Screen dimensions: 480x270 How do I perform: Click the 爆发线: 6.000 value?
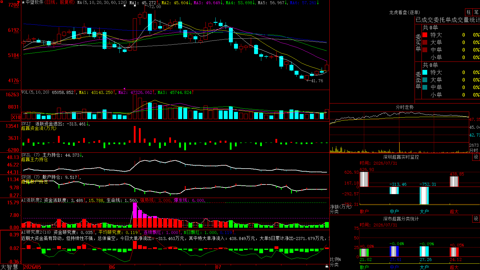pyautogui.click(x=189, y=200)
